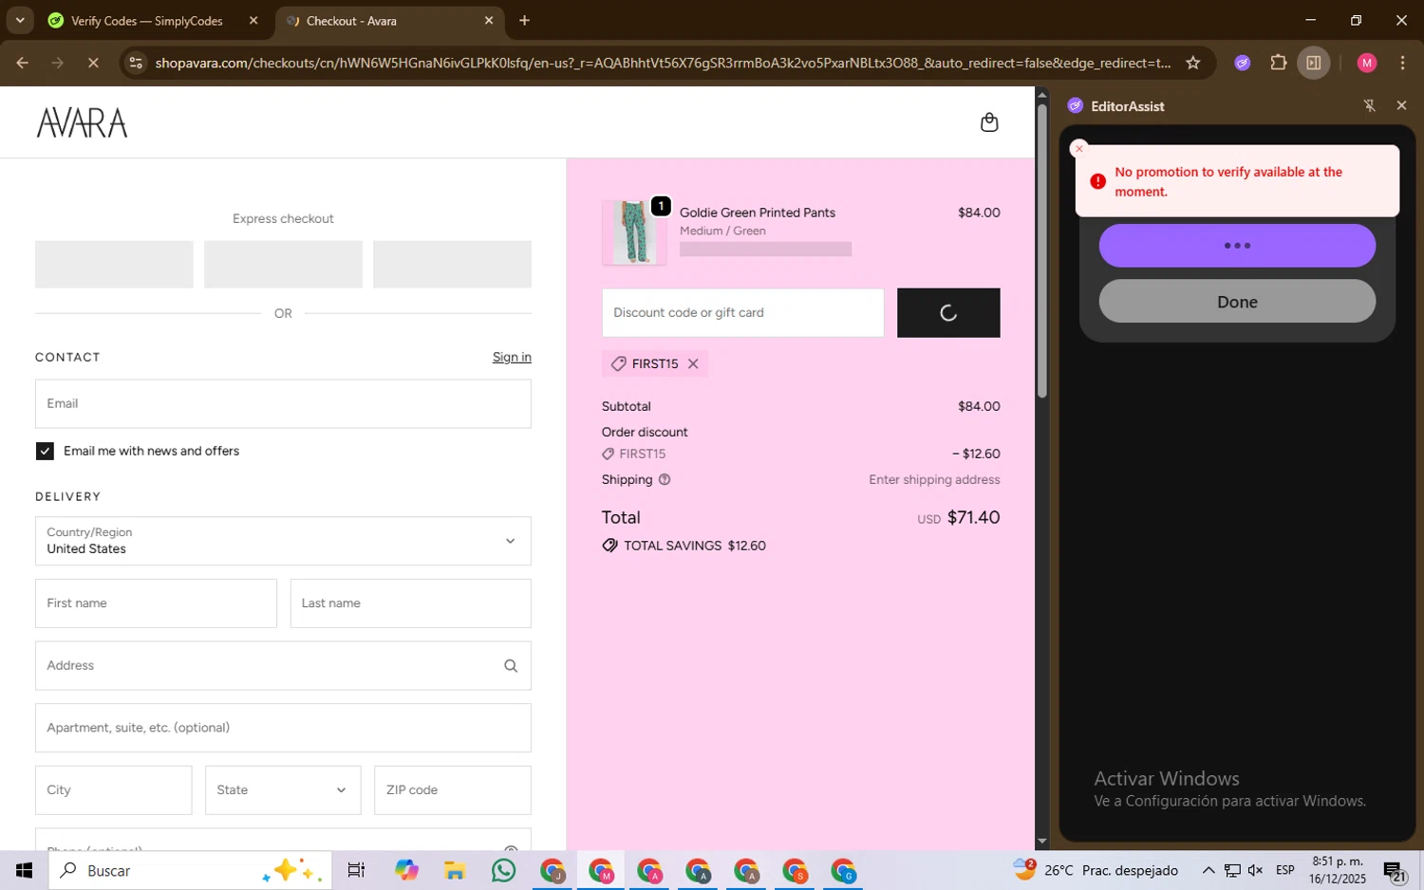Focus the Discount code or gift card field

tap(742, 313)
